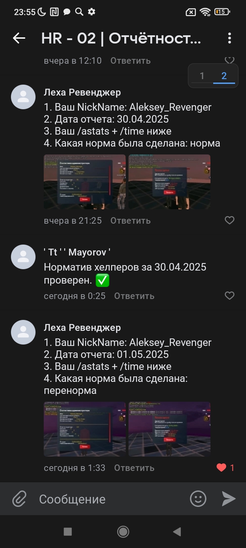Image resolution: width=246 pixels, height=548 pixels.
Task: Open first screenshot in 30.04.2025 report
Action: (x=85, y=182)
